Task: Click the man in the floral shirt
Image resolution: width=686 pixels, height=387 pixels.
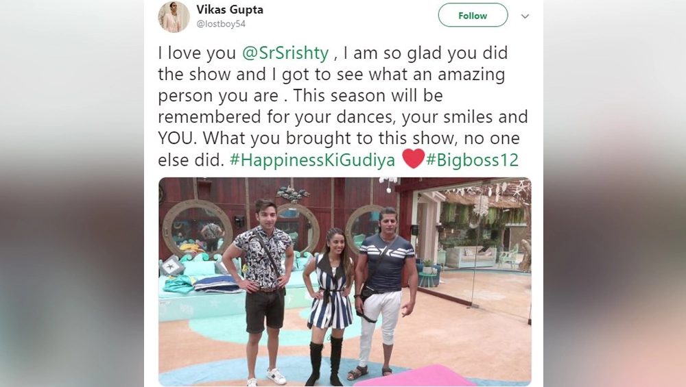Action: coord(260,290)
